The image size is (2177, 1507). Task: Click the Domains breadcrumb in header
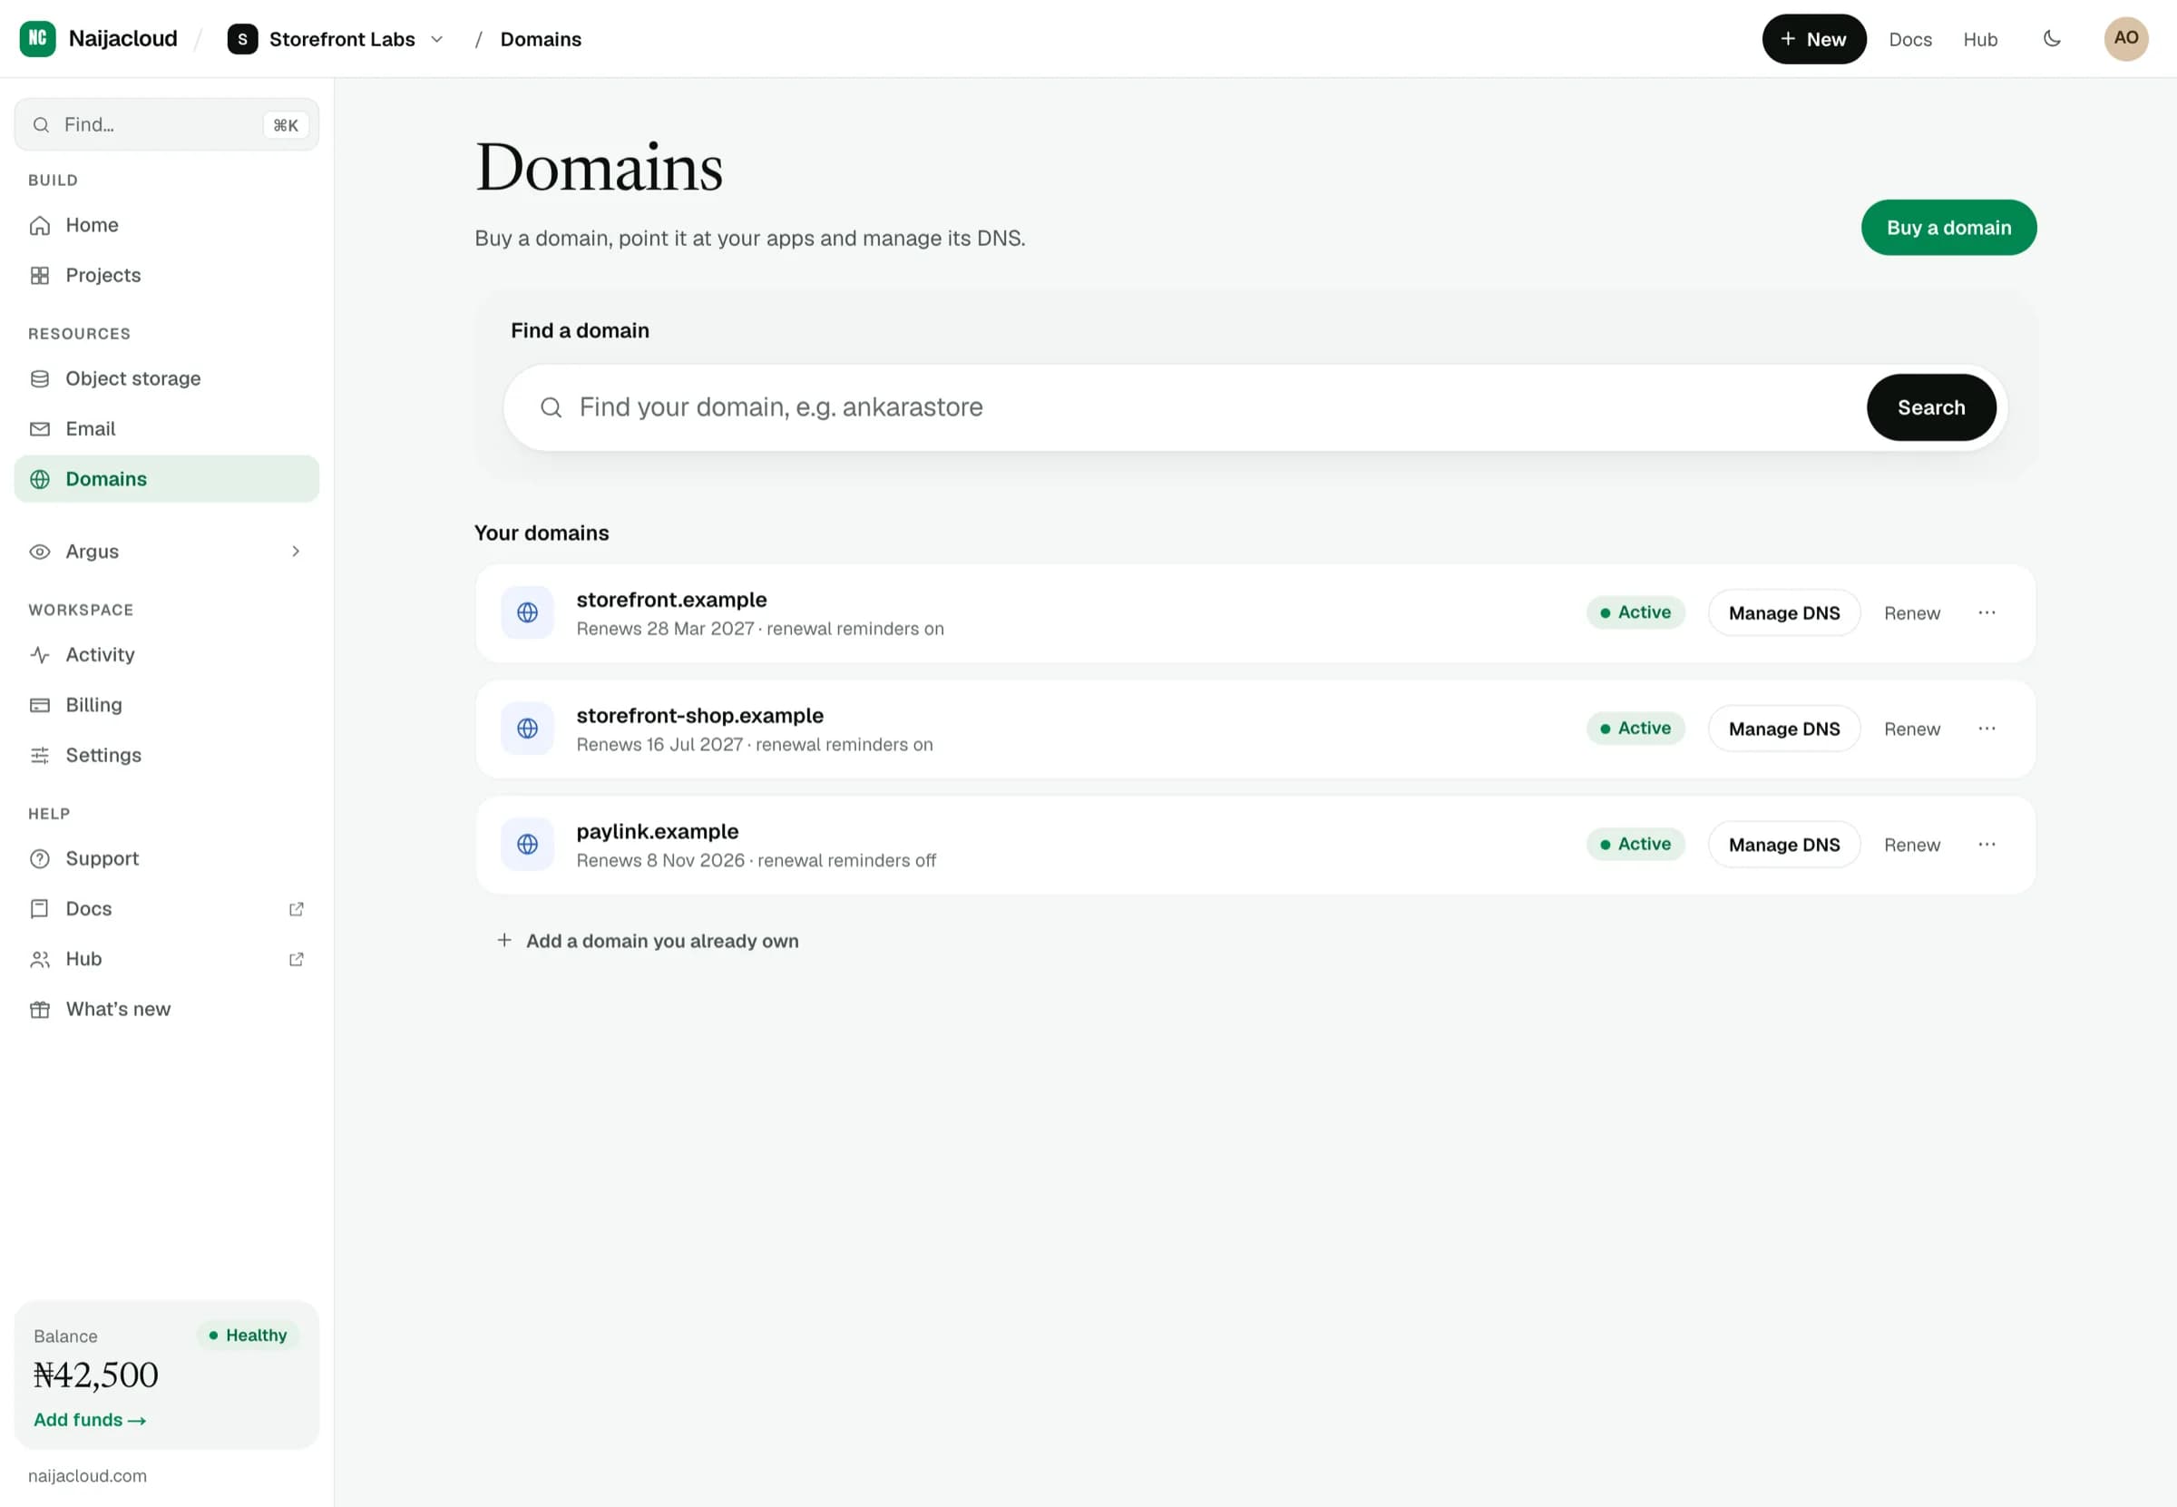(541, 40)
